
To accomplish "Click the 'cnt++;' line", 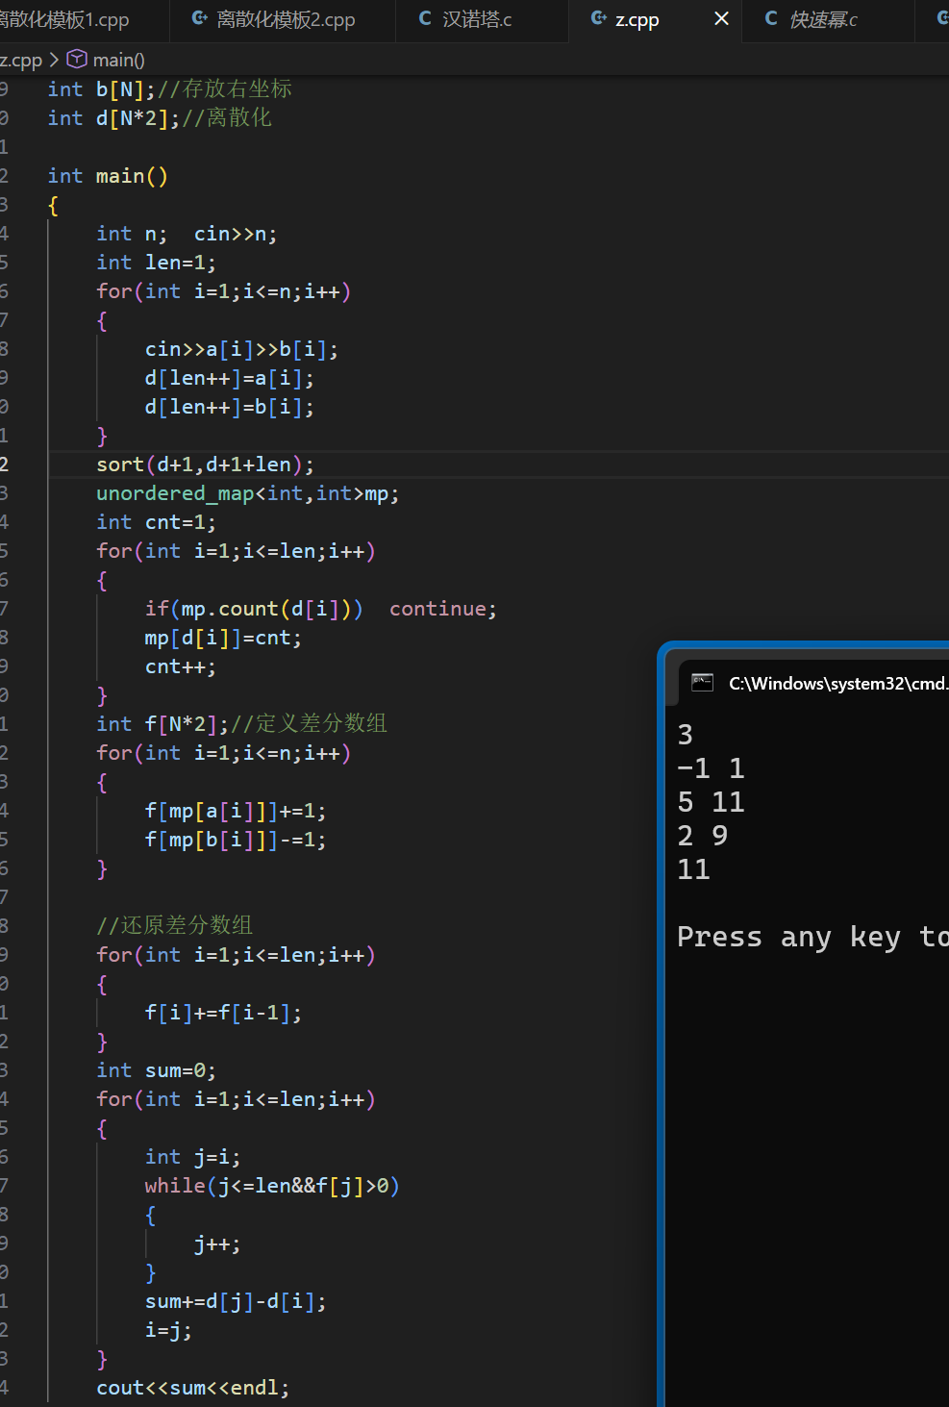I will point(180,666).
